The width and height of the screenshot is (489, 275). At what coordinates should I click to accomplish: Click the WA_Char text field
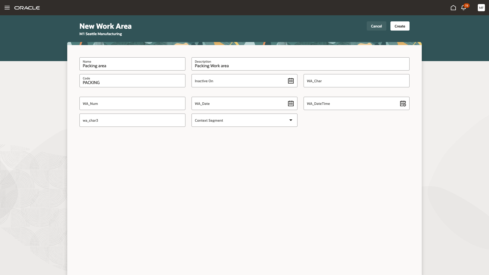tap(356, 81)
